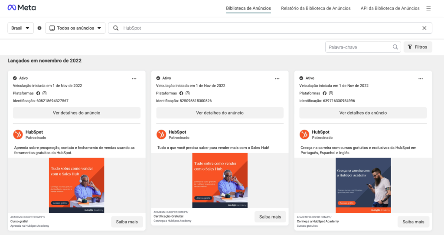Open the Filtros button
Screen dimensions: 444x235
[418, 47]
